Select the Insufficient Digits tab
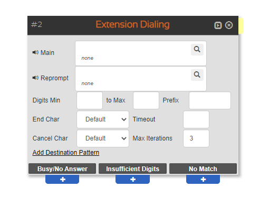This screenshot has height=215, width=269. pyautogui.click(x=132, y=169)
